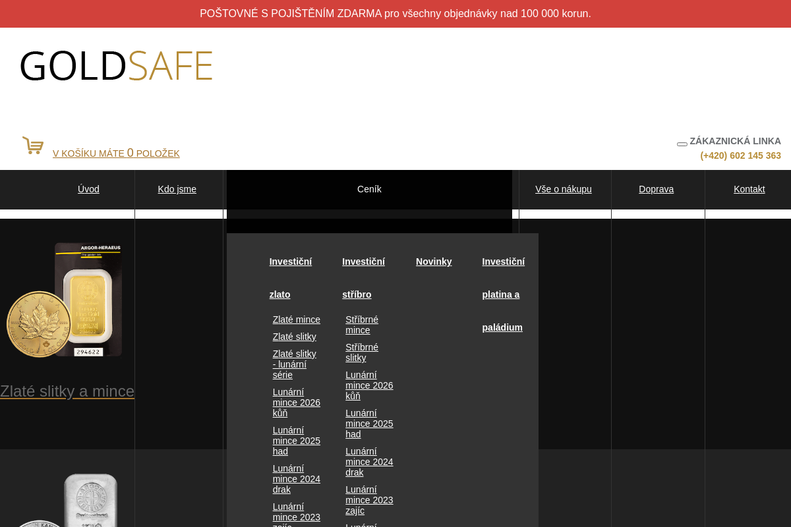Select Investiční zlato submenu heading
Image resolution: width=791 pixels, height=527 pixels.
[291, 278]
